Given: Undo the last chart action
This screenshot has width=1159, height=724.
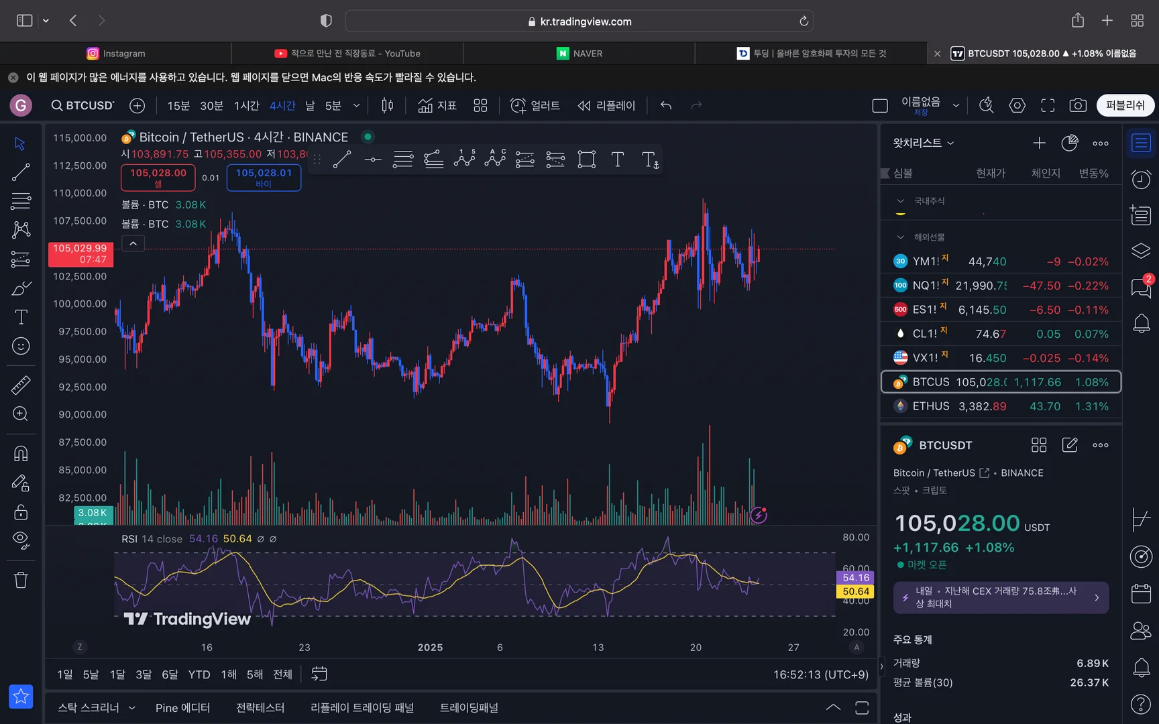Looking at the screenshot, I should [666, 105].
